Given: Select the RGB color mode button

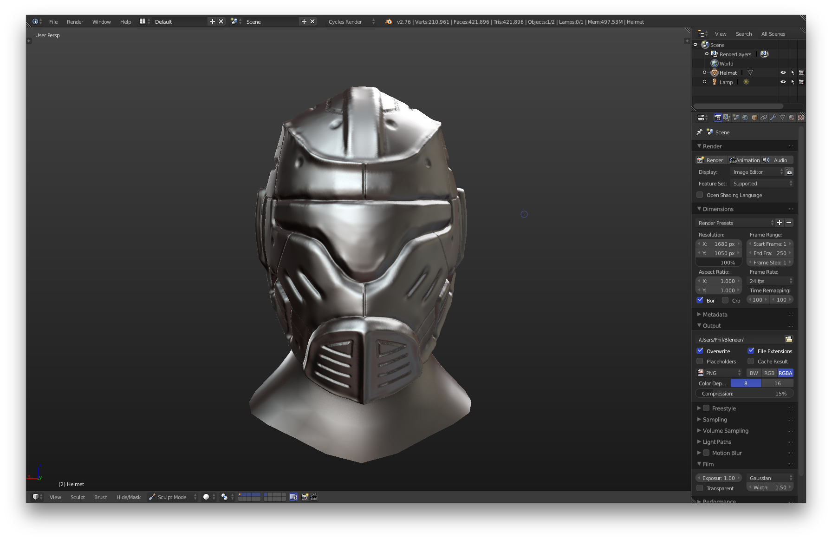Looking at the screenshot, I should pyautogui.click(x=769, y=373).
